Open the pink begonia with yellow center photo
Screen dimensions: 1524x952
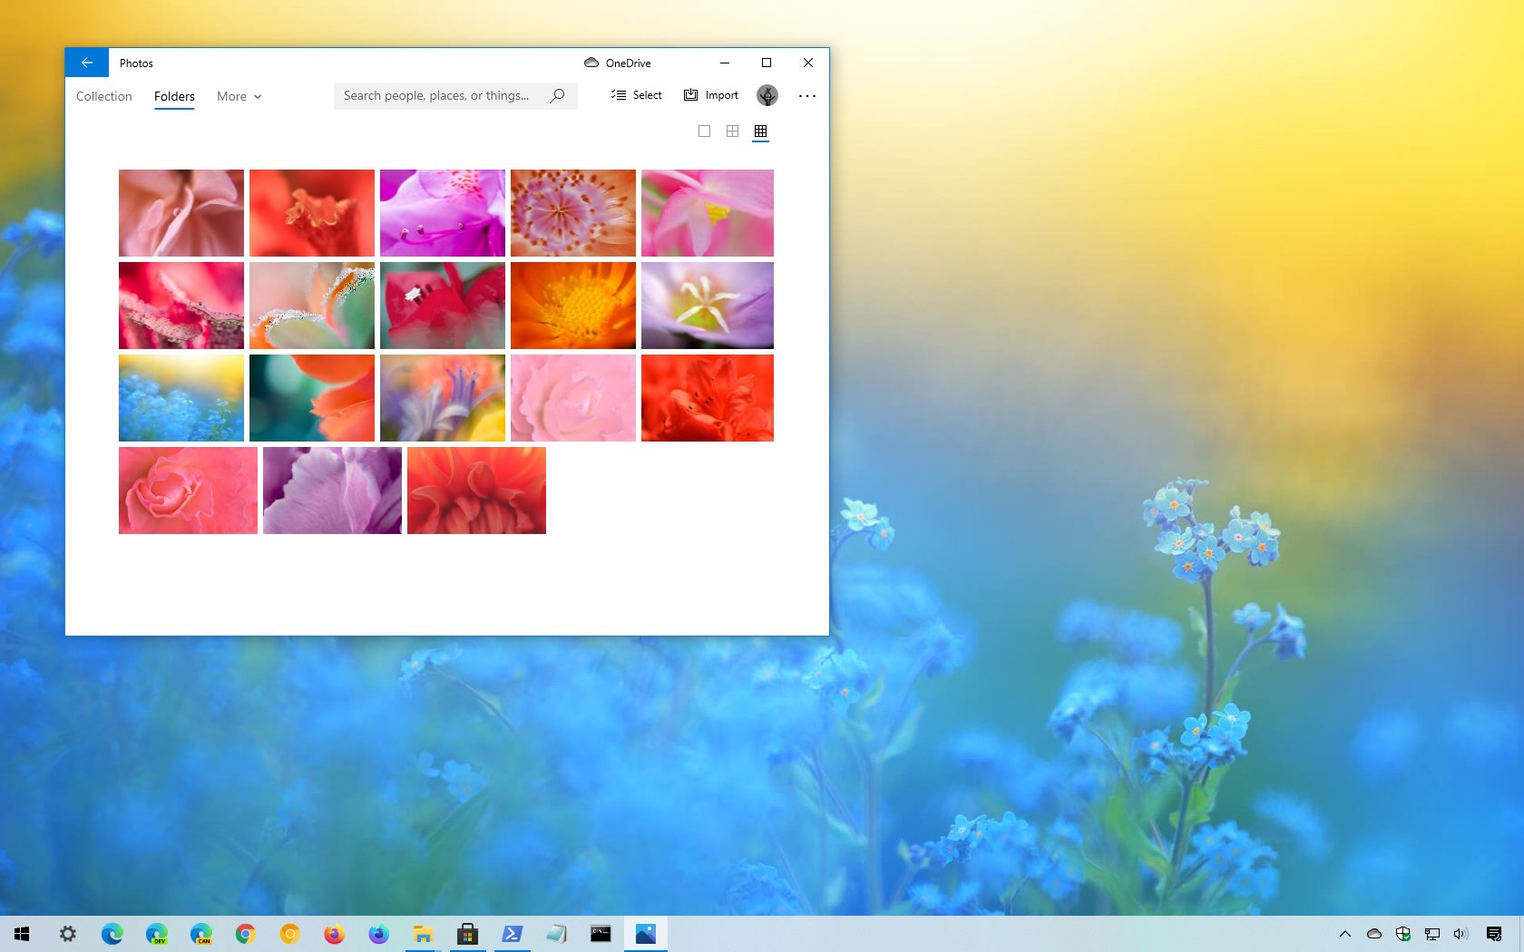coord(708,213)
